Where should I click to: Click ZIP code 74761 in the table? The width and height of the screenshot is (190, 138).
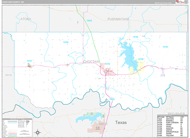[x=160, y=134]
